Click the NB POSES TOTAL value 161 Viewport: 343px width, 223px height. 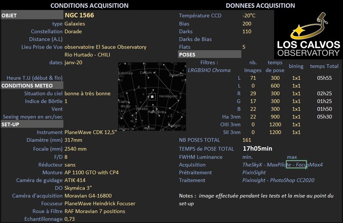247,140
